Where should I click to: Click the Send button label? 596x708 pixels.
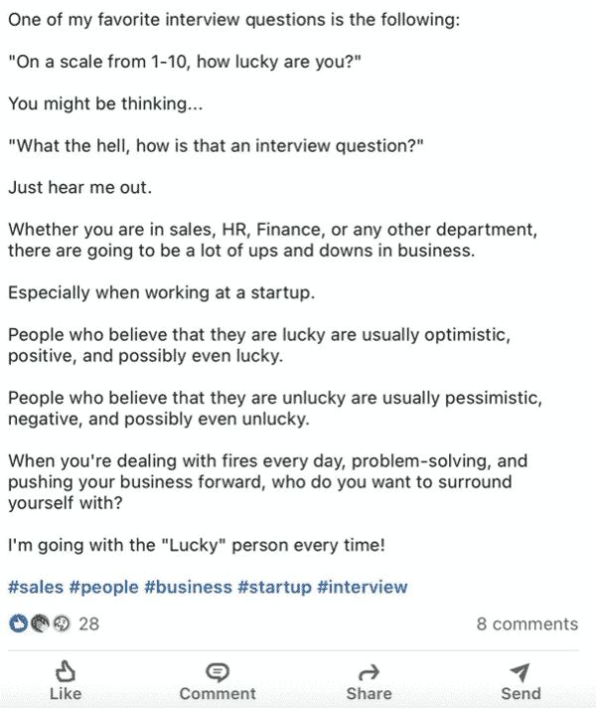pyautogui.click(x=521, y=693)
